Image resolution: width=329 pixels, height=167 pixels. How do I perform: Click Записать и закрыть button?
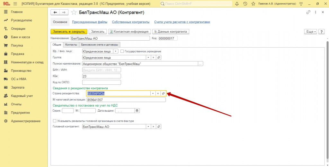coord(69,32)
